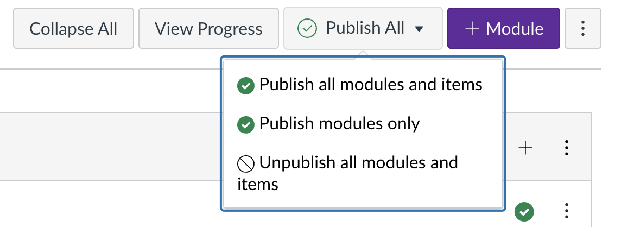Screen dimensions: 634x227
Task: Click the Collapse All button
Action: [x=73, y=28]
